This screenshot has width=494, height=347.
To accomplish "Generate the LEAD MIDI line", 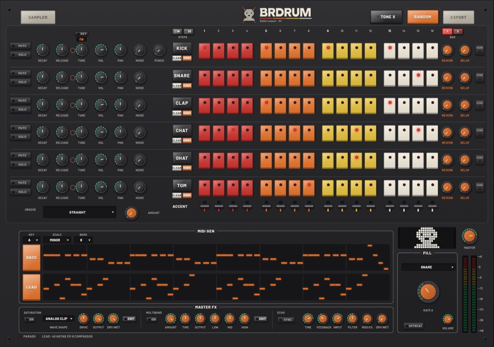I will click(x=31, y=287).
